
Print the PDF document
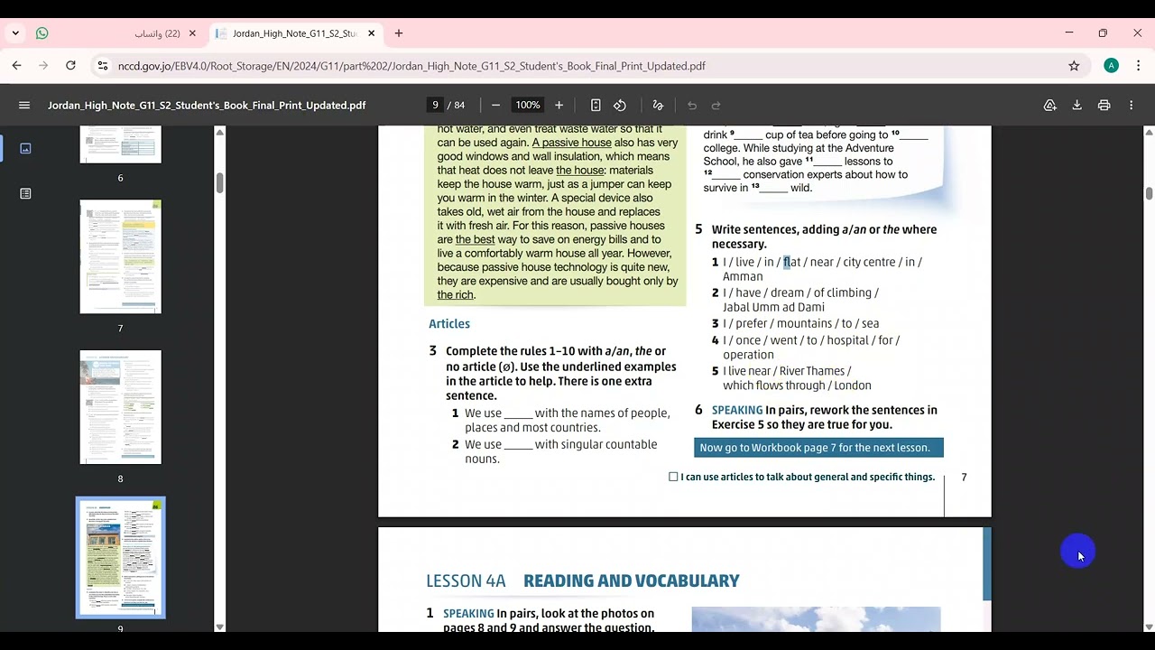click(x=1104, y=106)
